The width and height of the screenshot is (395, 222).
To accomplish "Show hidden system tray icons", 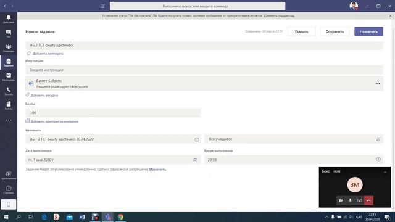I will tap(326, 216).
